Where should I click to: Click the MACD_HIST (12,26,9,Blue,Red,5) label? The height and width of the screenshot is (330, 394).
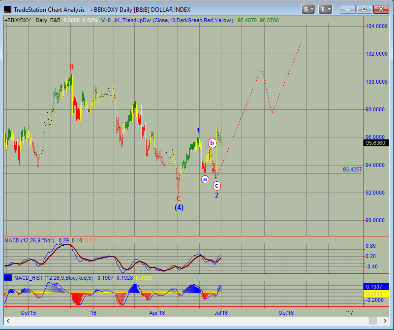(x=54, y=278)
